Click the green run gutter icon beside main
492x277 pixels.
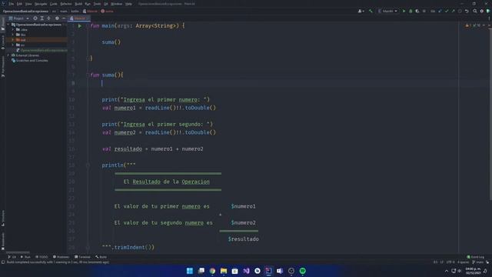pos(80,26)
